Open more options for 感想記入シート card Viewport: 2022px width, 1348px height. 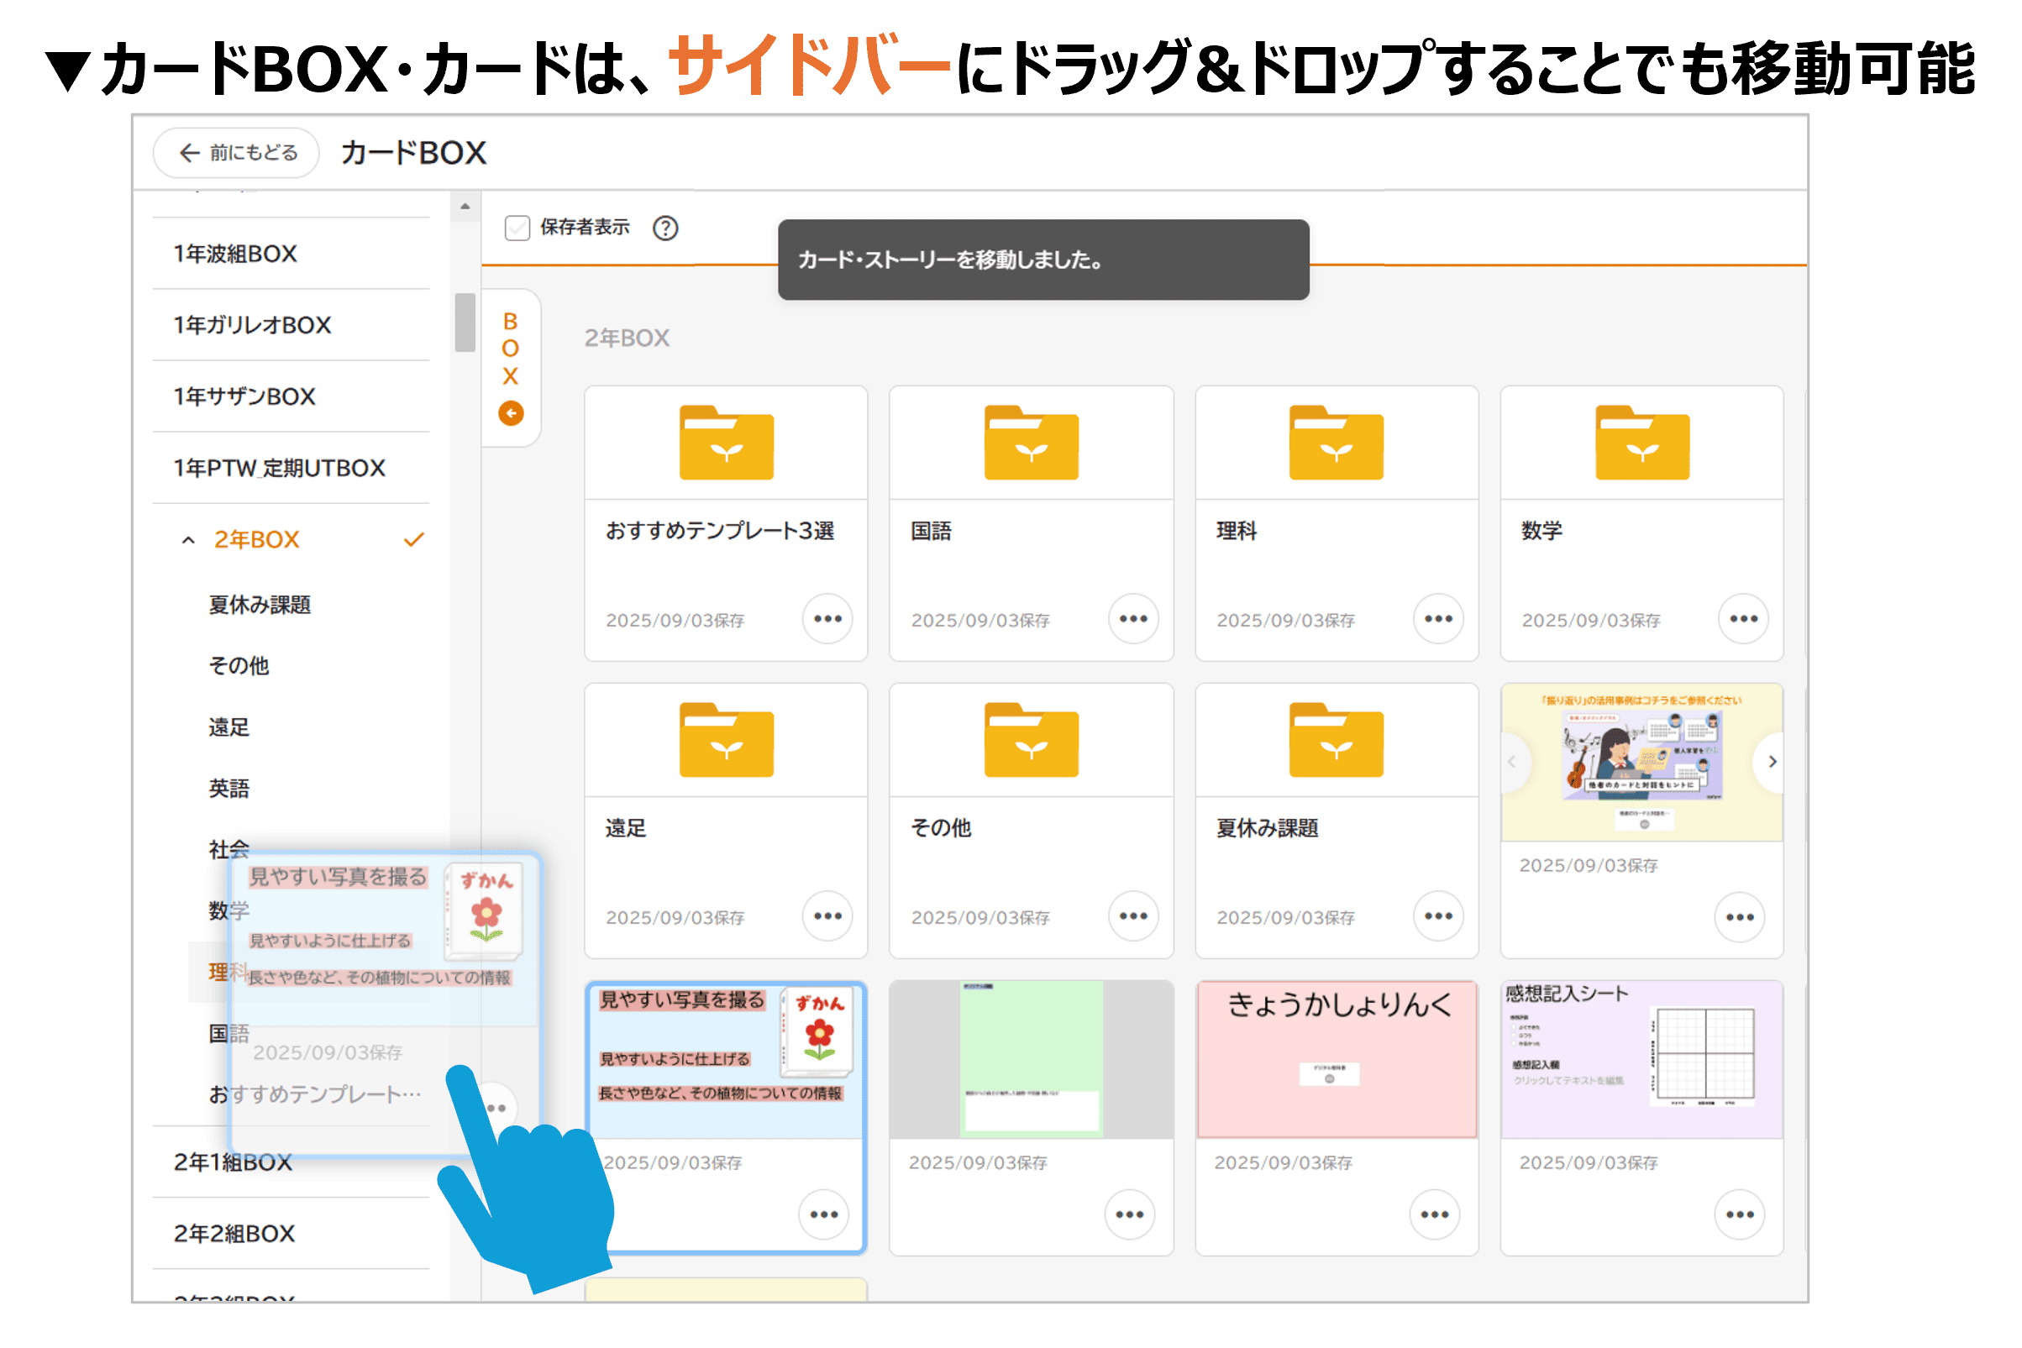click(1739, 1214)
